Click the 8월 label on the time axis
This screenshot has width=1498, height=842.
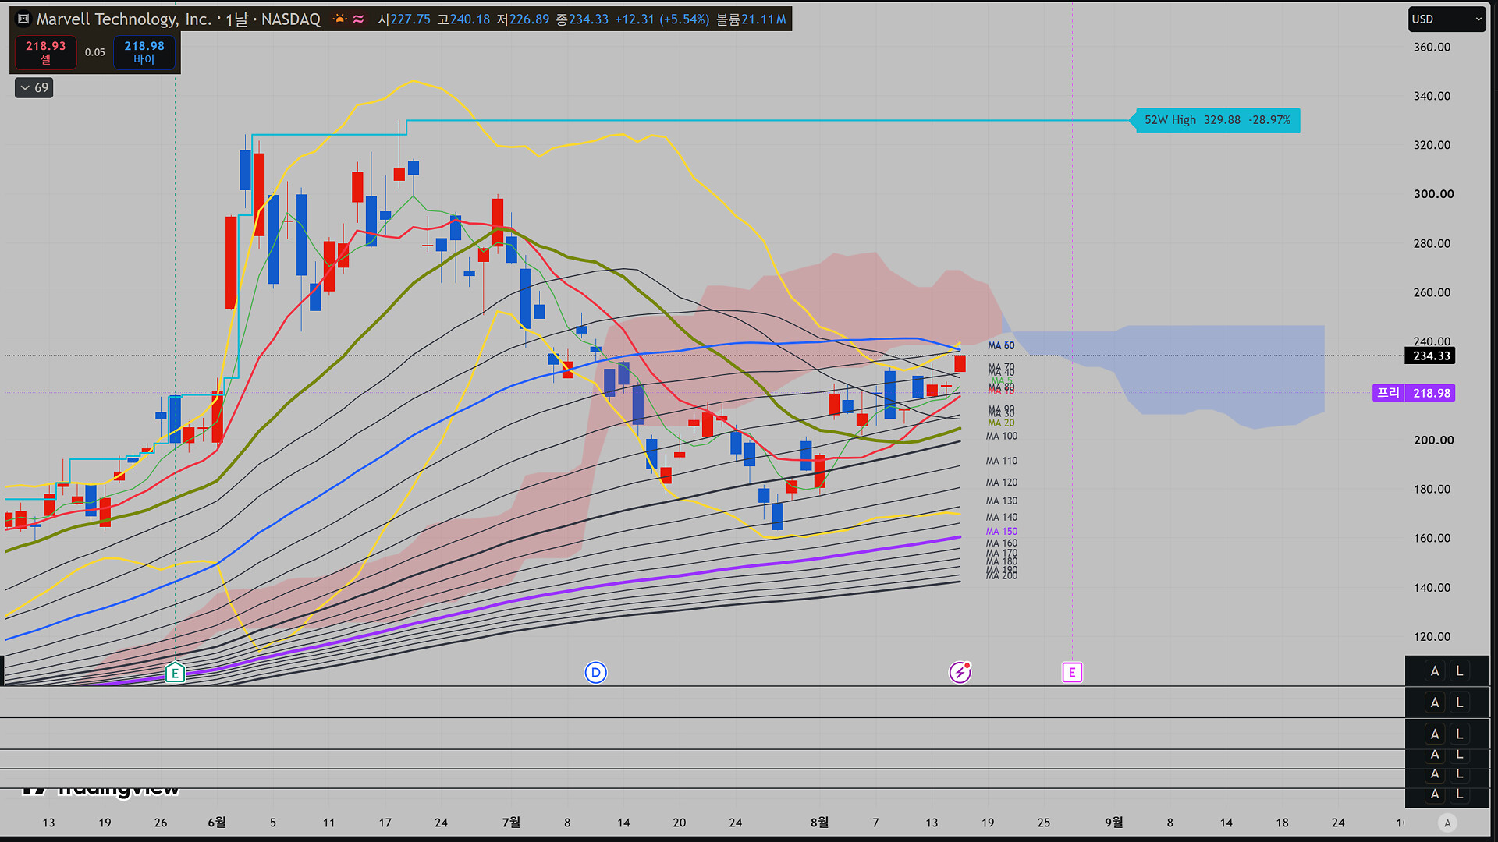[819, 823]
